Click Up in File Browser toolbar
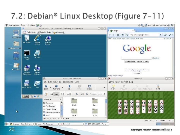The height and width of the screenshot is (135, 180). tap(69, 87)
